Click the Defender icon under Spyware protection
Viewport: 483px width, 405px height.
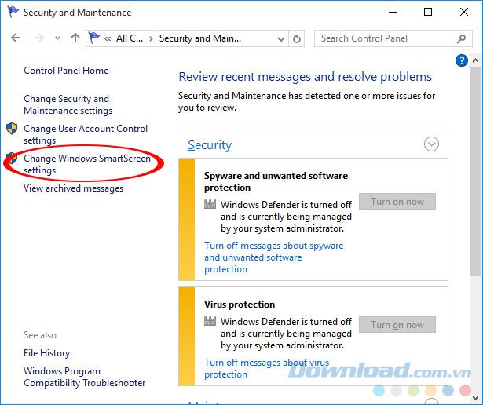click(210, 204)
